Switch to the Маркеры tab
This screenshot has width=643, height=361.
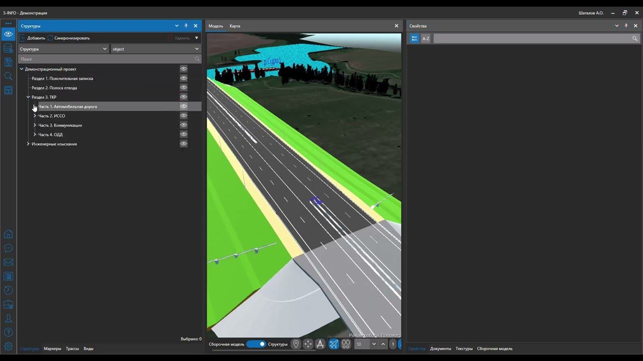pyautogui.click(x=52, y=348)
